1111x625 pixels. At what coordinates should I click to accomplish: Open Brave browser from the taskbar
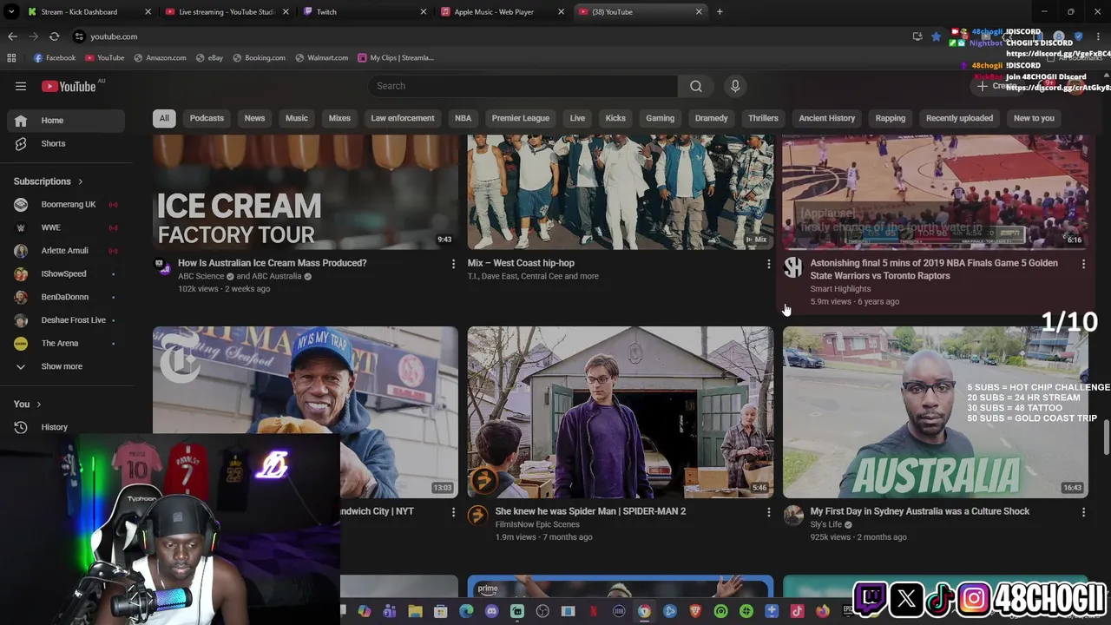(x=695, y=612)
